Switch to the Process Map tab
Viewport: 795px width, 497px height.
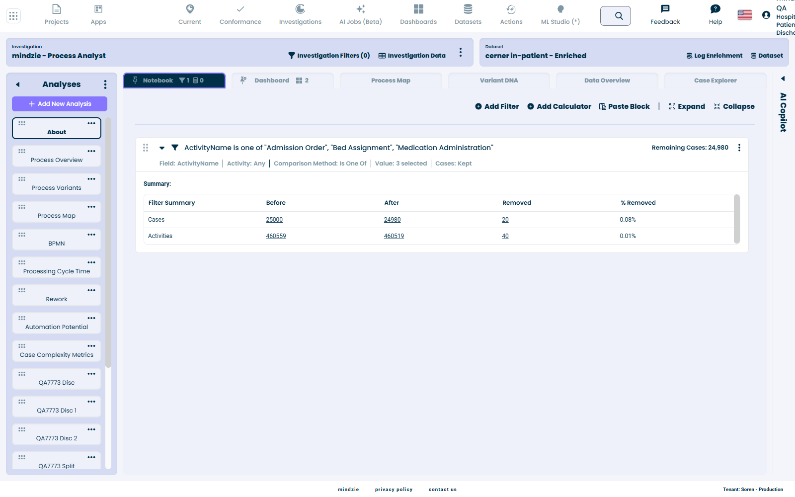pos(391,81)
